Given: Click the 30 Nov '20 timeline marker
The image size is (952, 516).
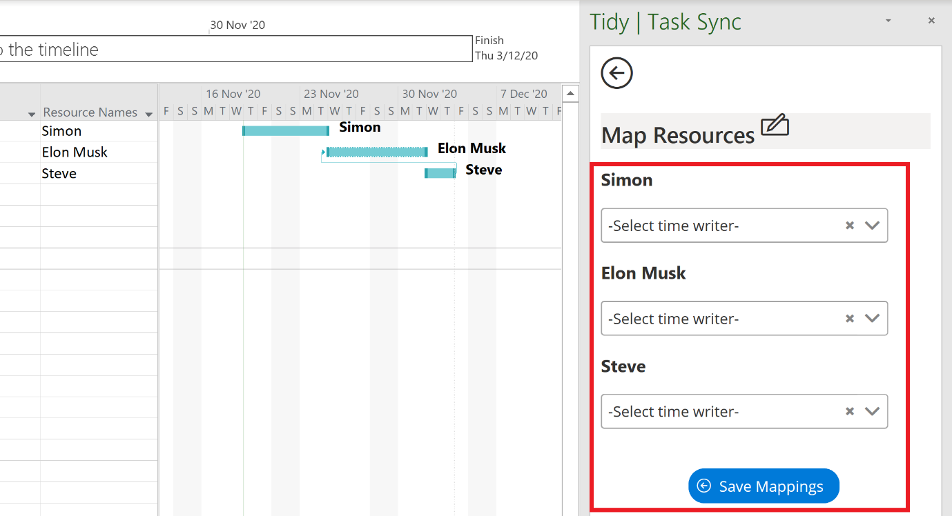Looking at the screenshot, I should (237, 25).
